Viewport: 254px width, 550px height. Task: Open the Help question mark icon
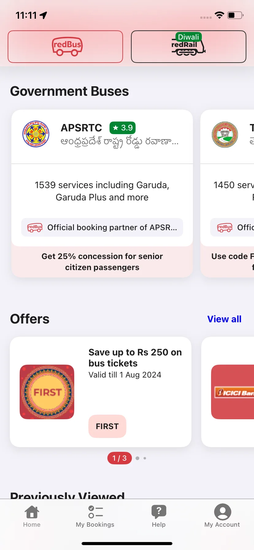pyautogui.click(x=159, y=512)
